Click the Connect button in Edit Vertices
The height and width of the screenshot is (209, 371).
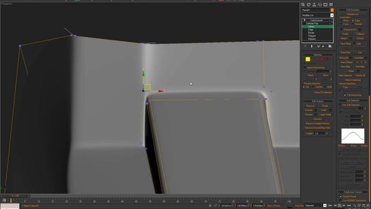318,119
